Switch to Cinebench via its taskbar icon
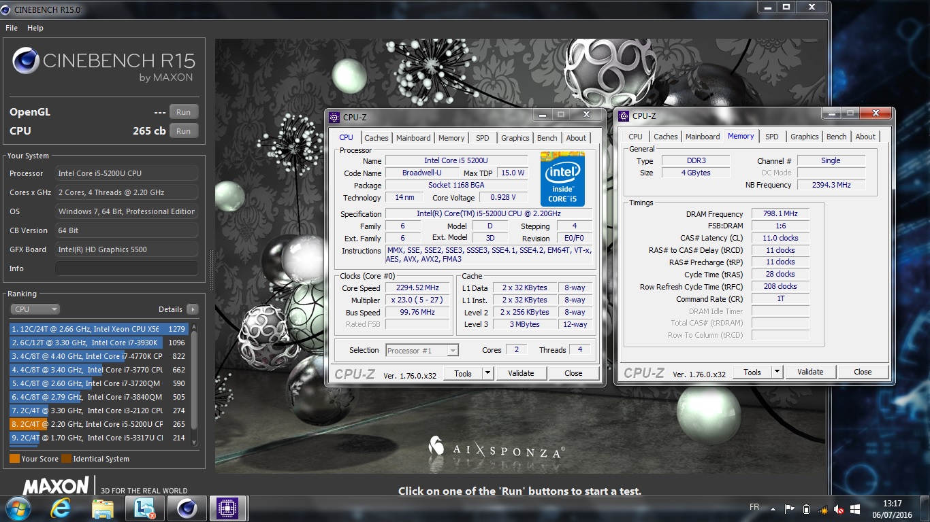 pyautogui.click(x=187, y=508)
